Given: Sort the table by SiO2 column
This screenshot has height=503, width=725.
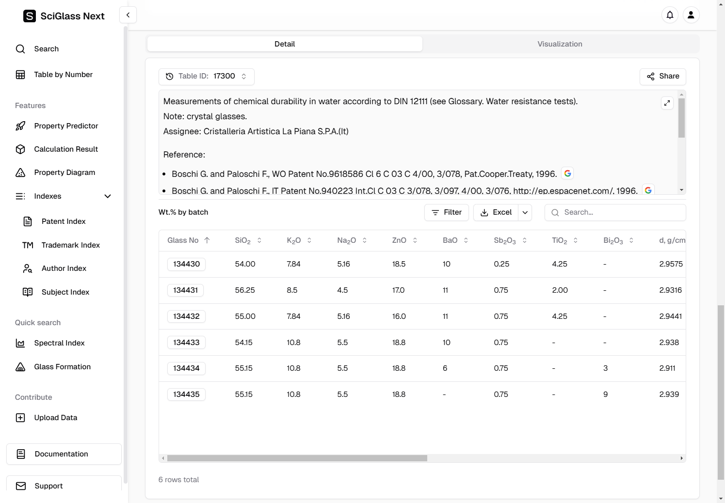Looking at the screenshot, I should click(259, 240).
